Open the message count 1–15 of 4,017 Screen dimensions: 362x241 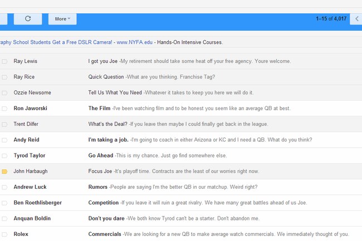pyautogui.click(x=331, y=19)
